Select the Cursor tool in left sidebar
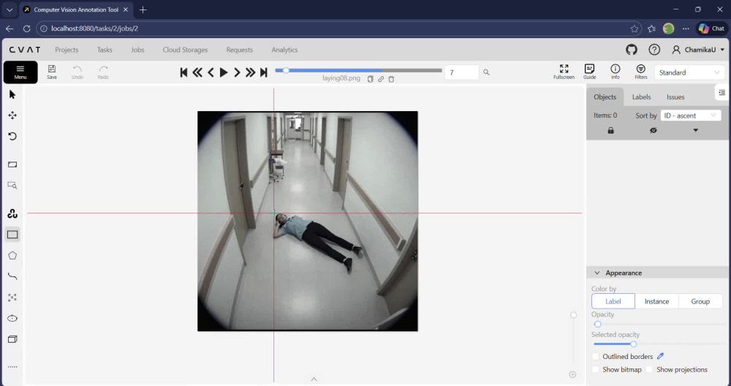 click(x=12, y=94)
